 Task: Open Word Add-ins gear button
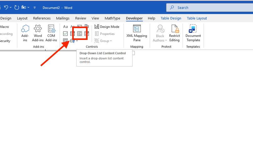[38, 33]
